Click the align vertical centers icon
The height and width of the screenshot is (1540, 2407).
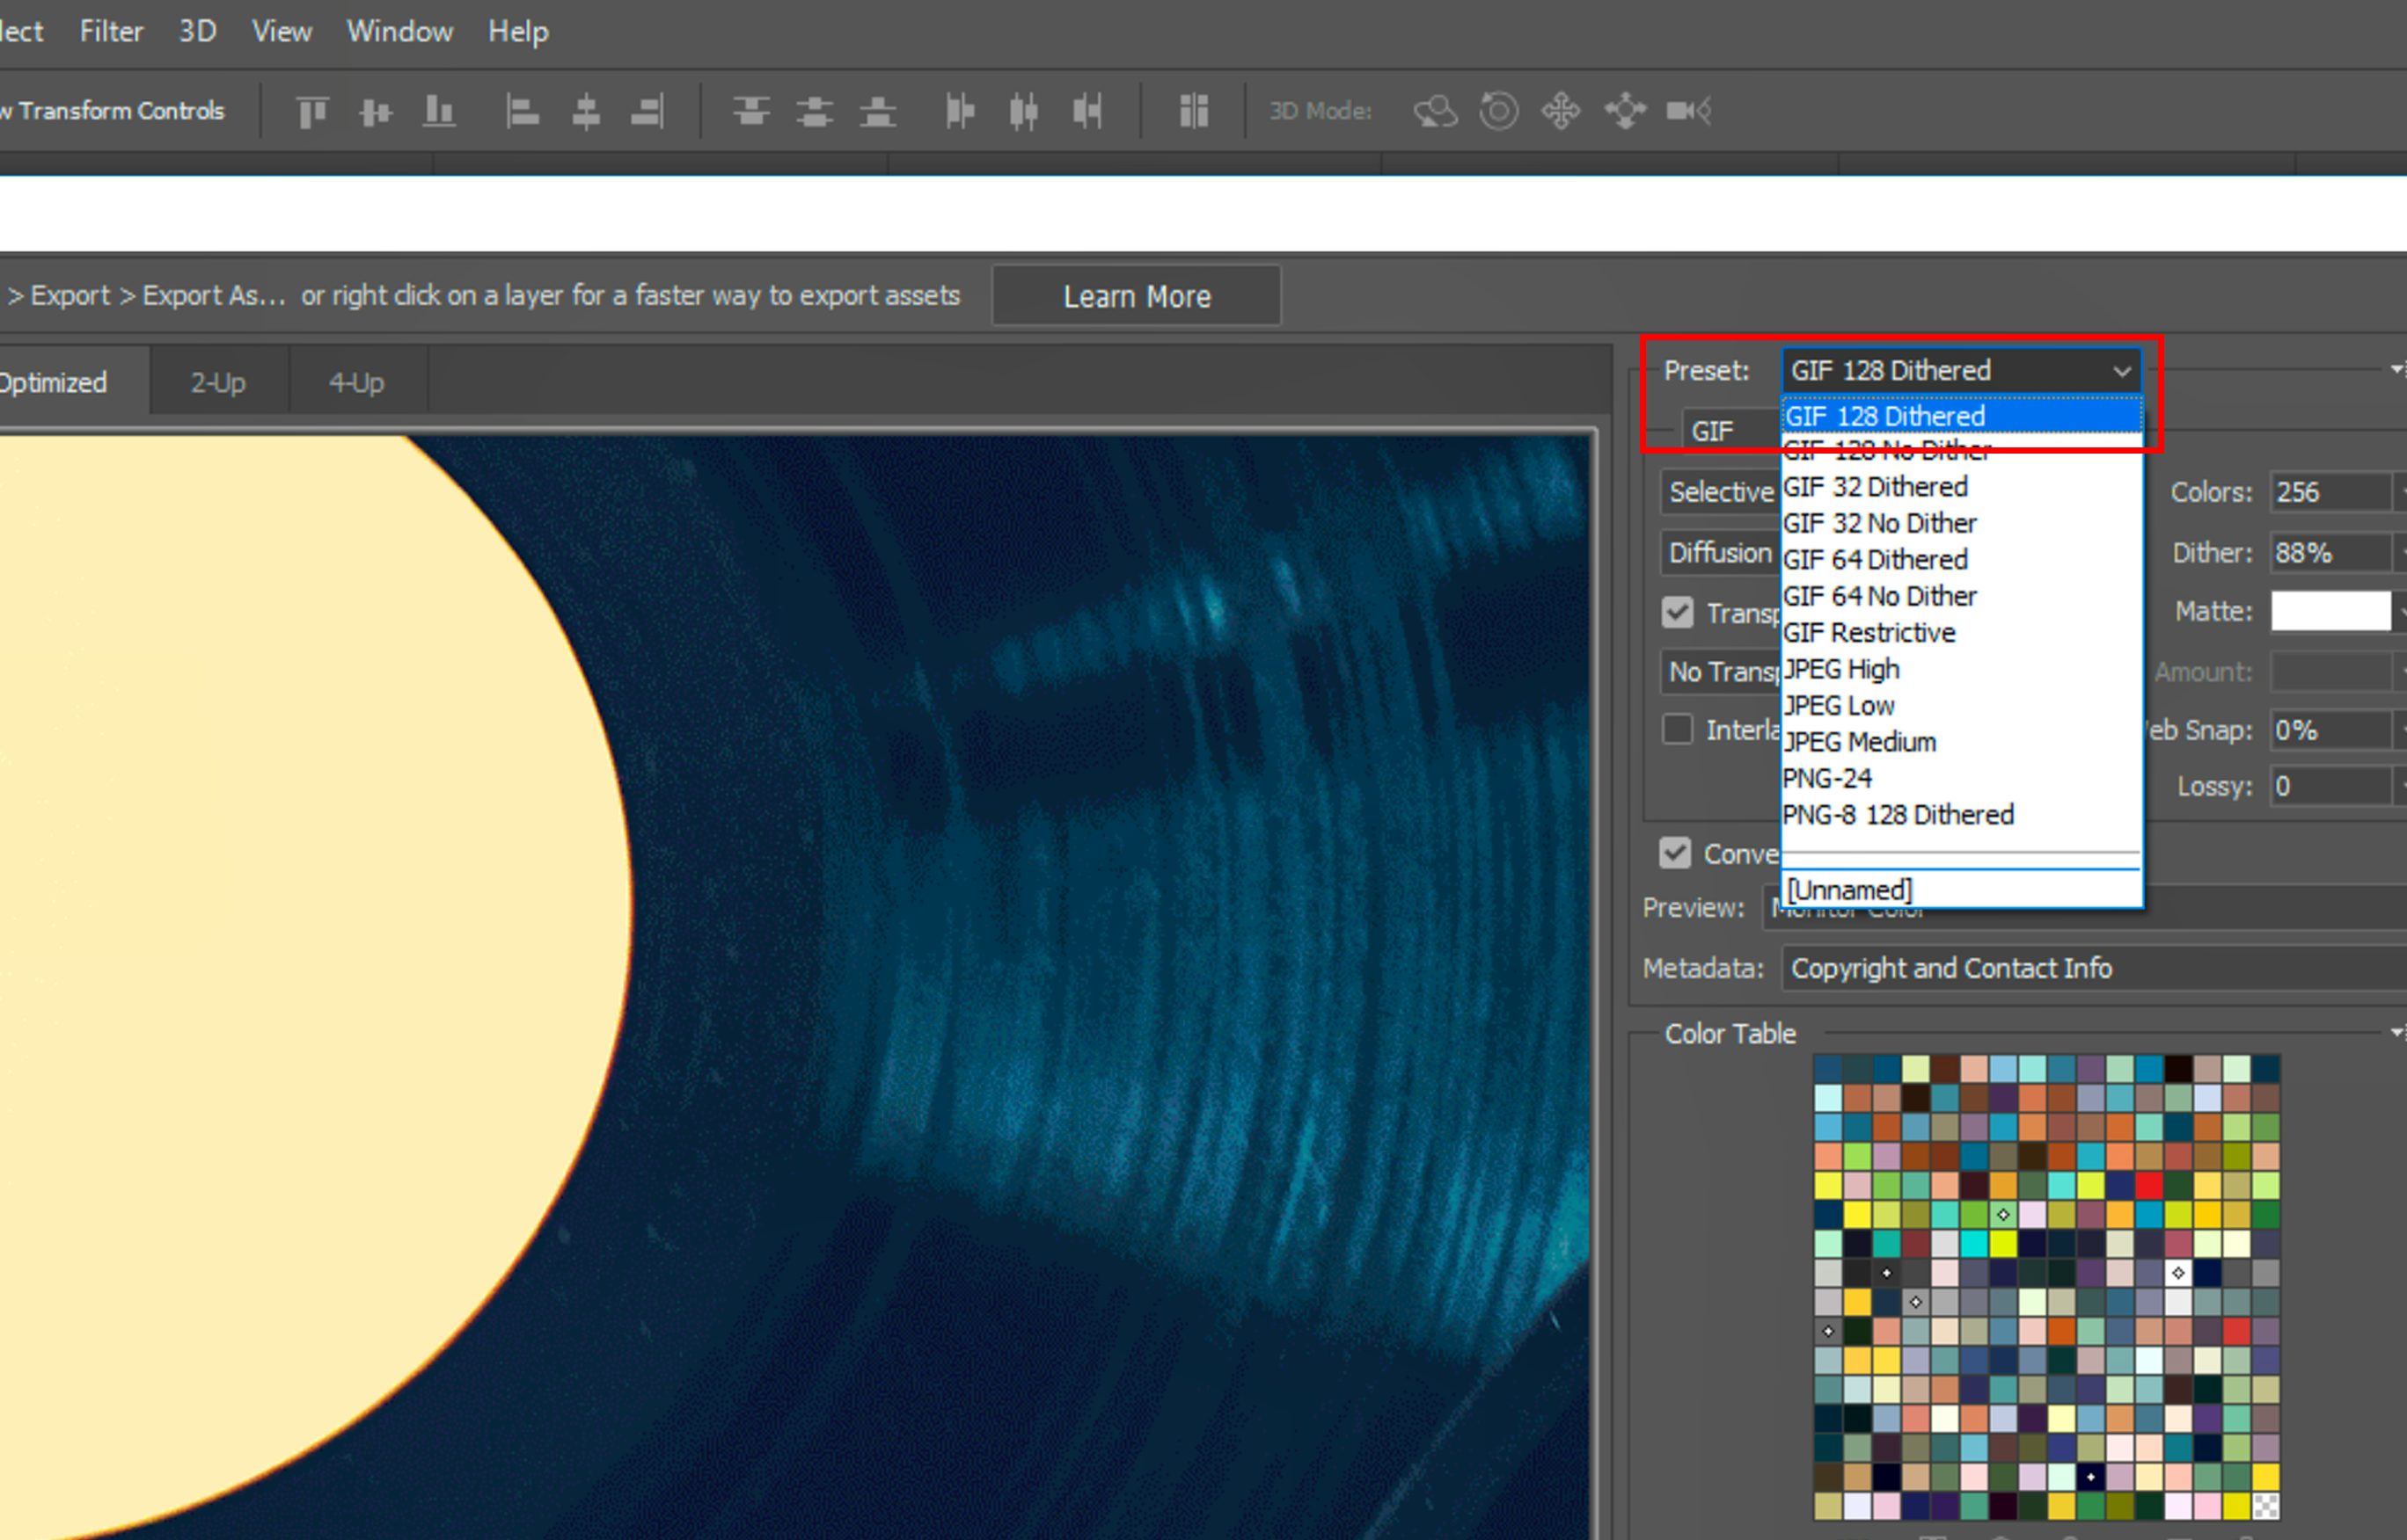(376, 111)
